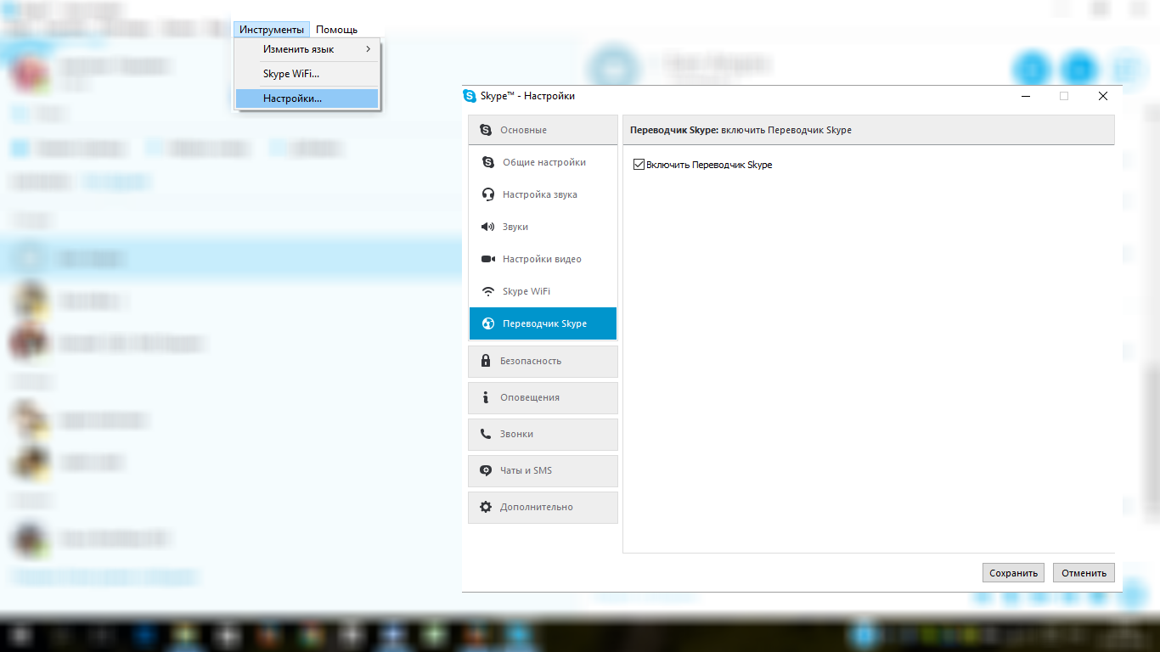Open the Звонки settings section
1160x652 pixels.
(543, 434)
